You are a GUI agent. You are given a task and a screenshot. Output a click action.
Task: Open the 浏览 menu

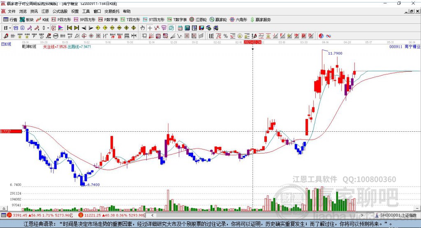pyautogui.click(x=23, y=11)
